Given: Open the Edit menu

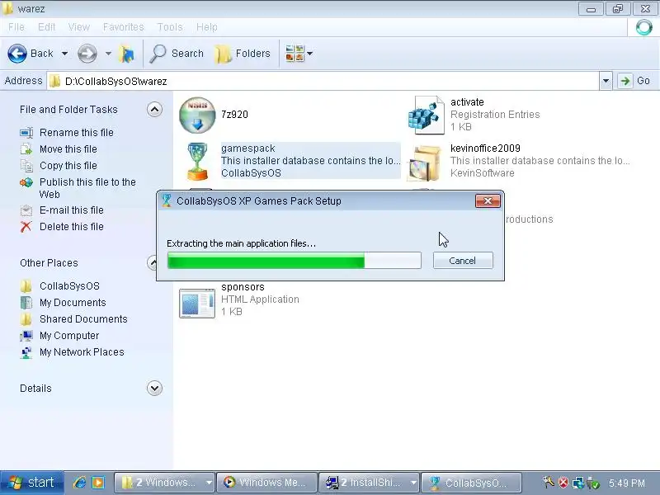Looking at the screenshot, I should click(x=46, y=27).
